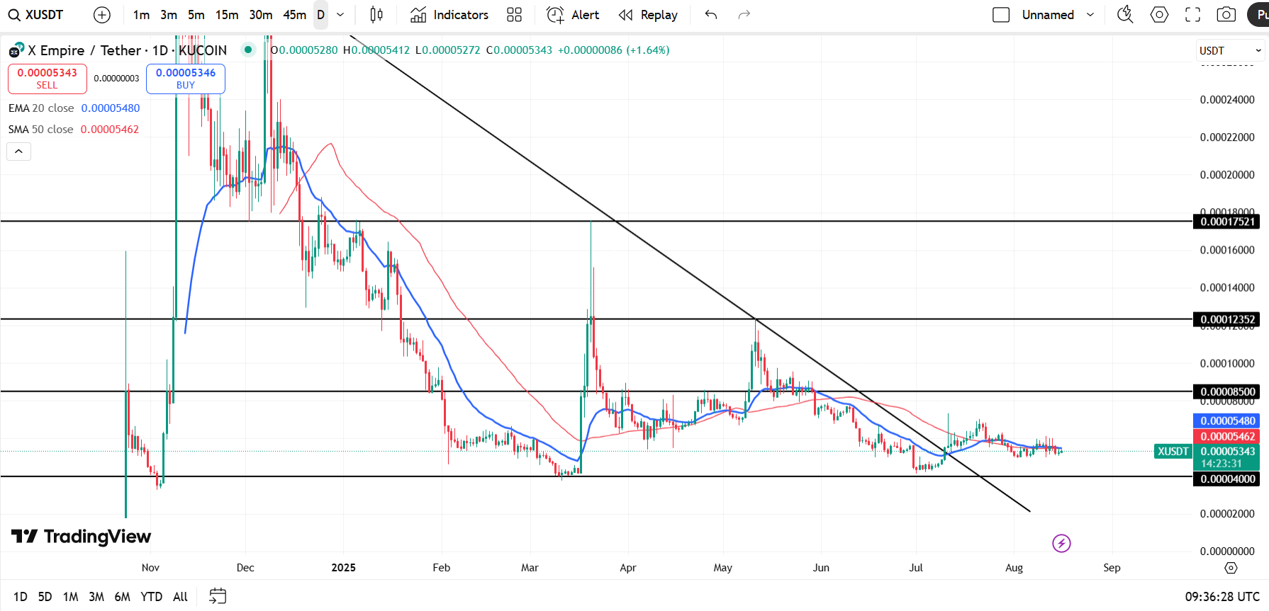Enter fullscreen mode
1269x611 pixels.
click(1193, 15)
